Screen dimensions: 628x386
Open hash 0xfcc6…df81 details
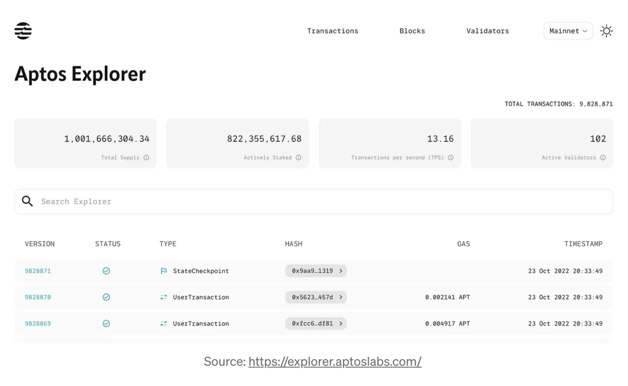tap(316, 324)
